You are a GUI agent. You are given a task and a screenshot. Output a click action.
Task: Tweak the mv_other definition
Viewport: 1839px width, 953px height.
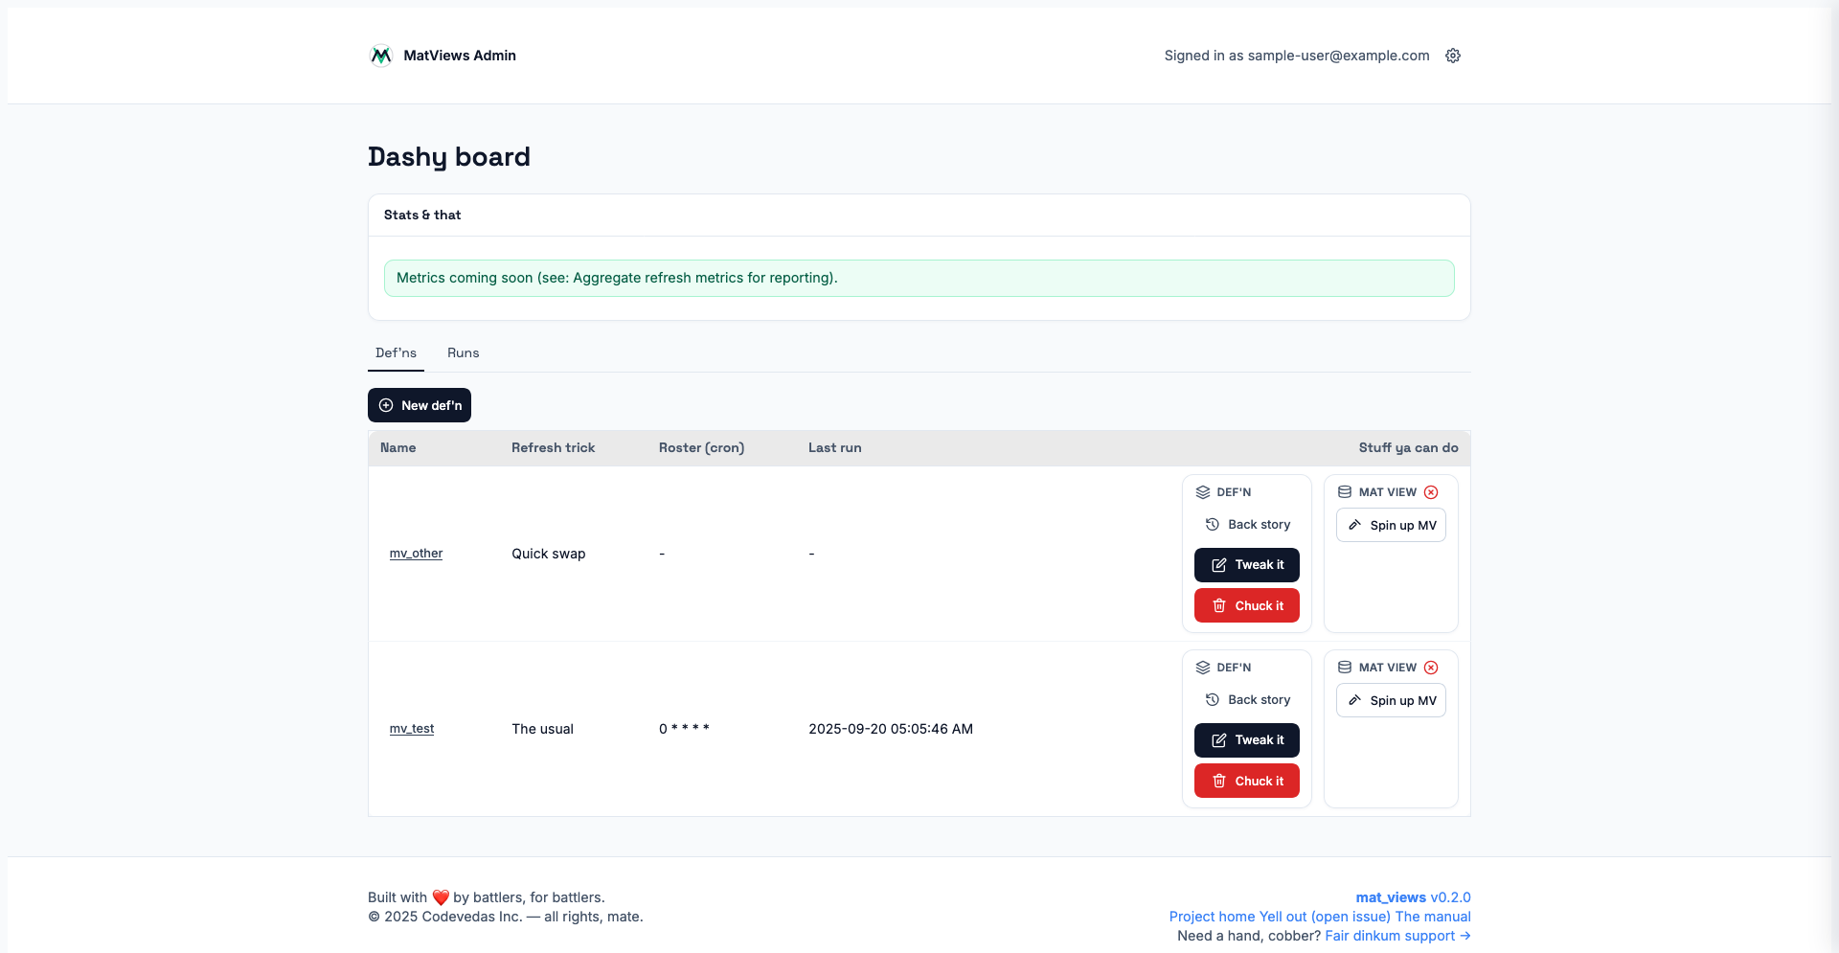coord(1246,565)
